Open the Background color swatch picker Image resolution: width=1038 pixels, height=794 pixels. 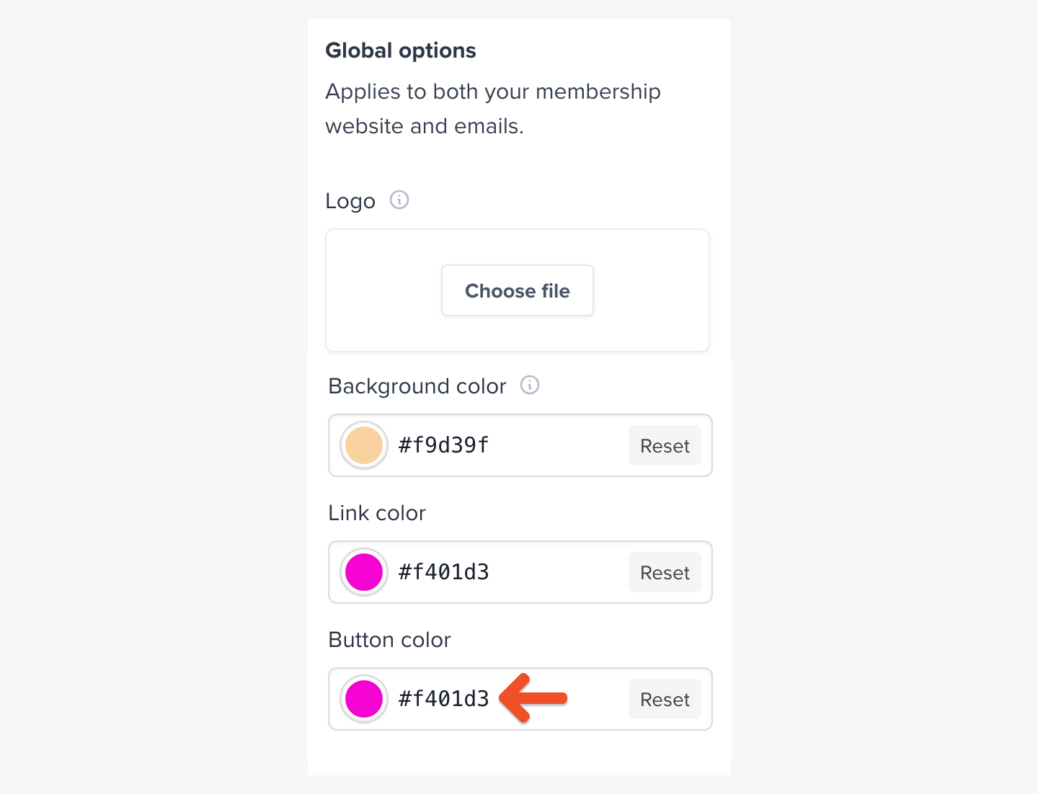pyautogui.click(x=364, y=445)
